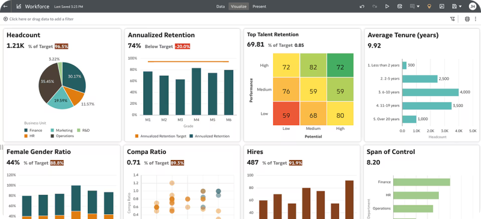Click the M6 grade axis label
The width and height of the screenshot is (481, 219).
229,120
